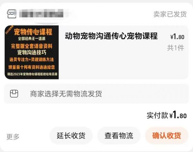Tap the paid total ¥1.80 amount
The height and width of the screenshot is (152, 193).
tap(178, 115)
